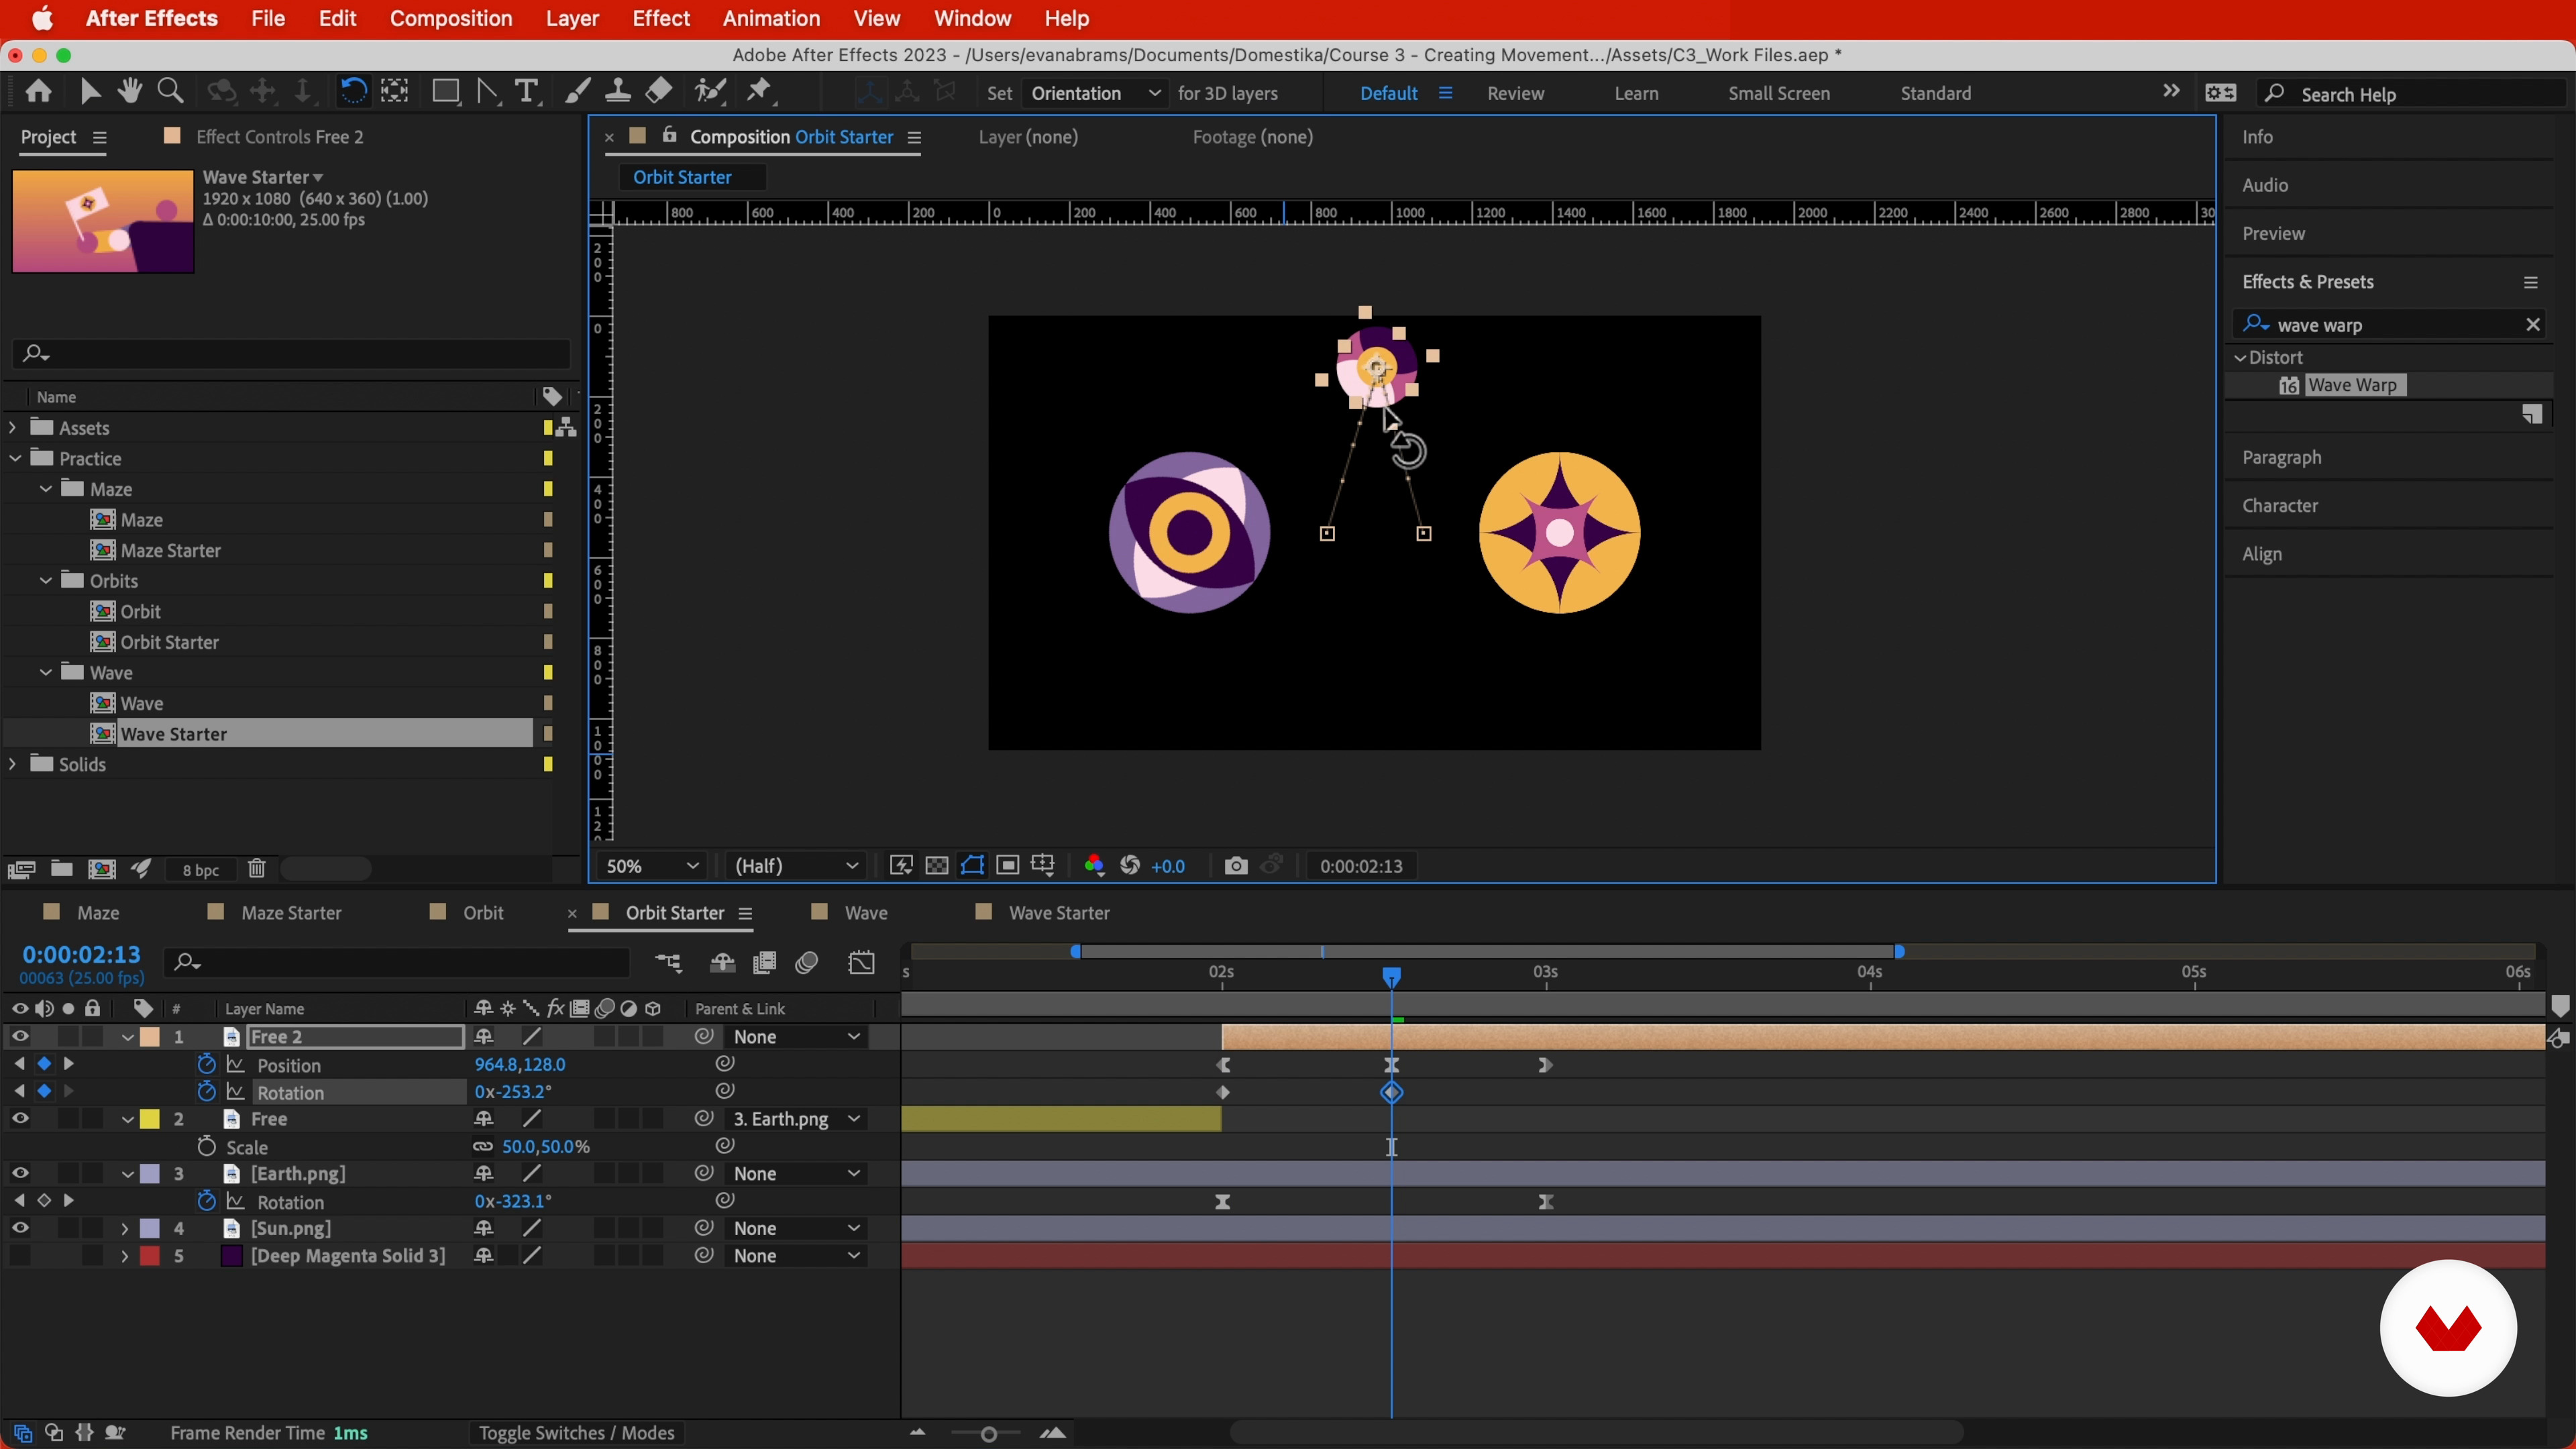This screenshot has width=2576, height=1449.
Task: Click the timeline zoom slider handle
Action: [x=988, y=1434]
